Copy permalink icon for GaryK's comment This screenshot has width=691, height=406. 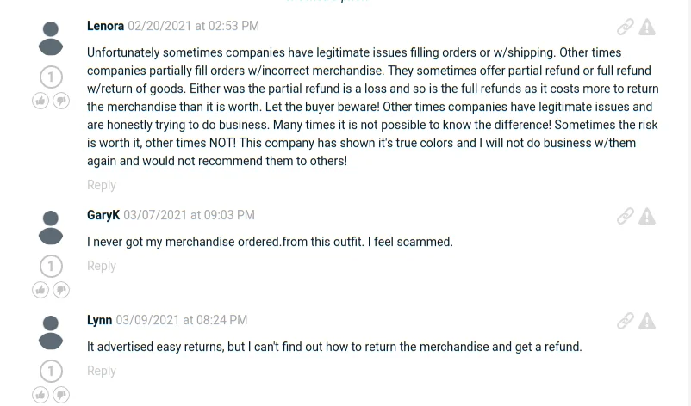(x=626, y=216)
